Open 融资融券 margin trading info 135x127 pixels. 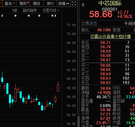30,10
